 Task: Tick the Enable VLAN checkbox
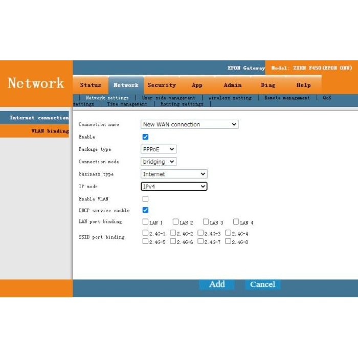click(x=145, y=199)
